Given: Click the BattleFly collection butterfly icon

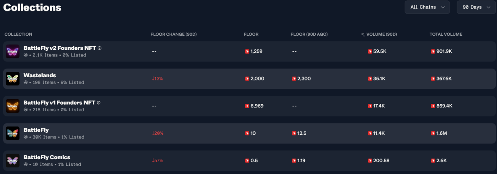Looking at the screenshot, I should click(x=13, y=133).
